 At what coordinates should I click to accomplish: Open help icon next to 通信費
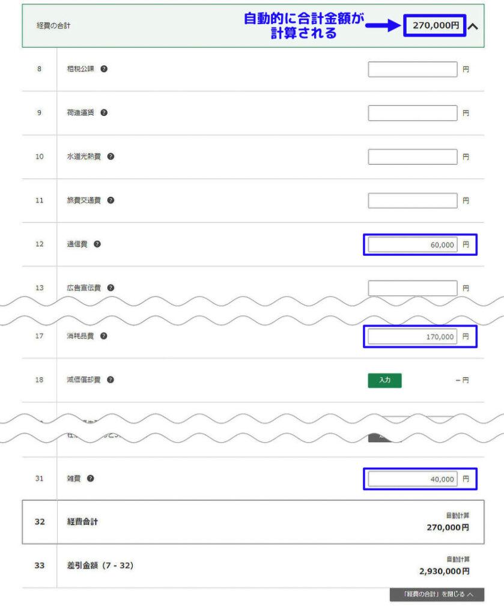(x=97, y=244)
